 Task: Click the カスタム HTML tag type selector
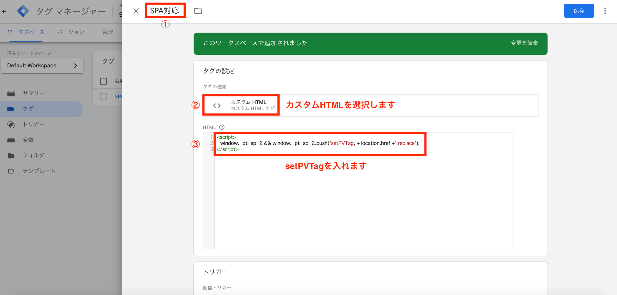tap(241, 105)
